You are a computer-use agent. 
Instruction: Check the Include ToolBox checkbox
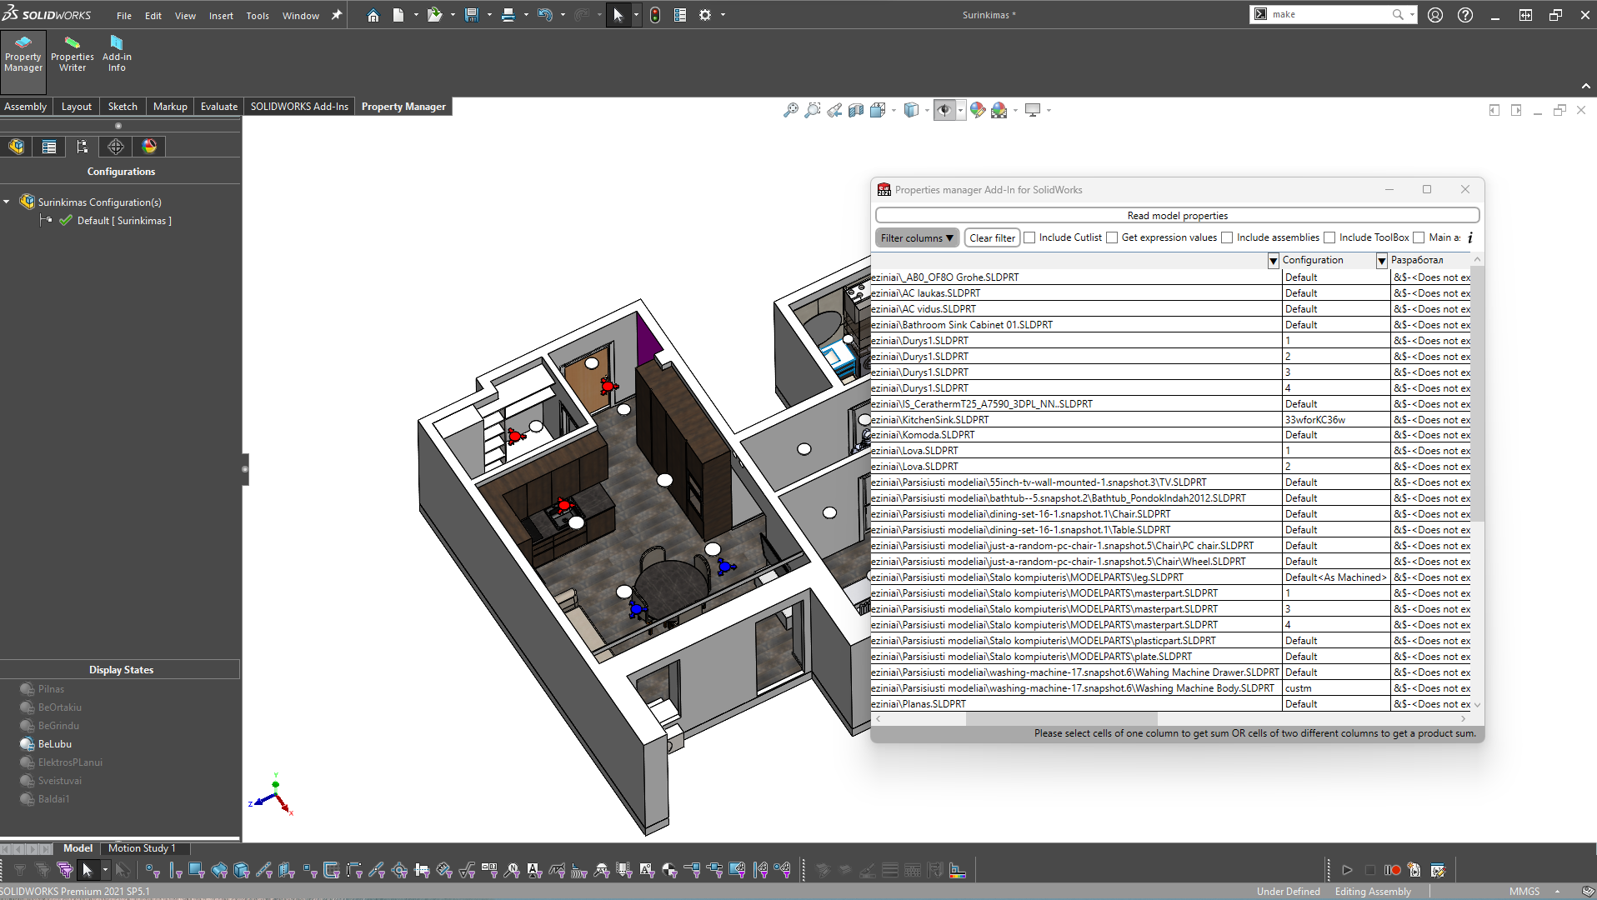(x=1330, y=237)
